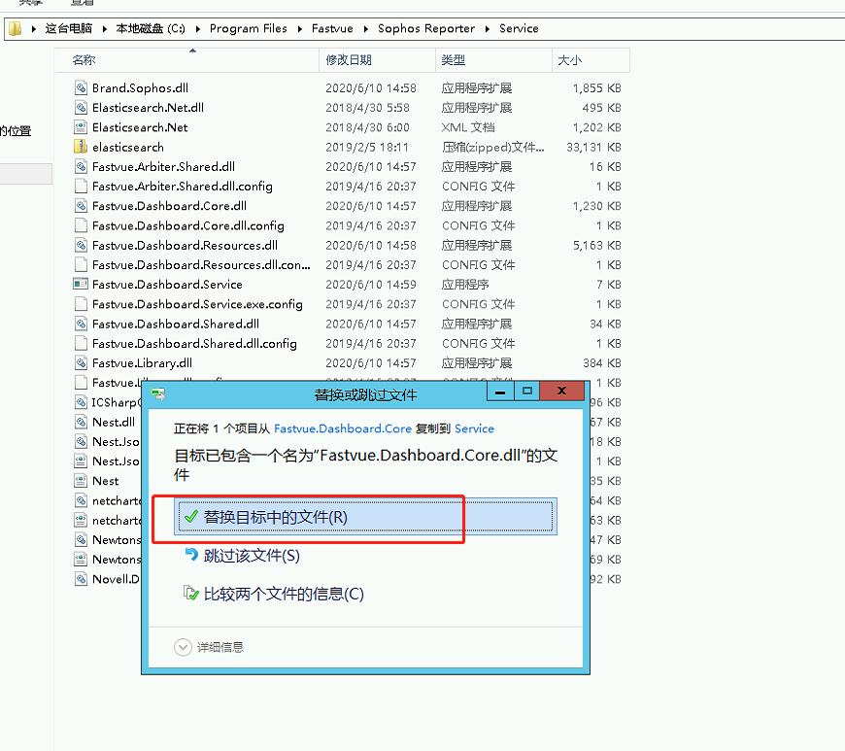Image resolution: width=845 pixels, height=751 pixels.
Task: Sort by the 大小 column header
Action: click(x=591, y=60)
